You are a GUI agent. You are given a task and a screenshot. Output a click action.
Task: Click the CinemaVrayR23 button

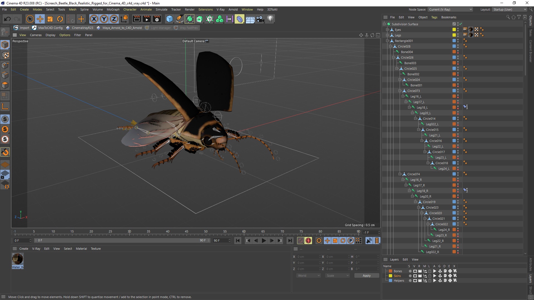point(80,28)
